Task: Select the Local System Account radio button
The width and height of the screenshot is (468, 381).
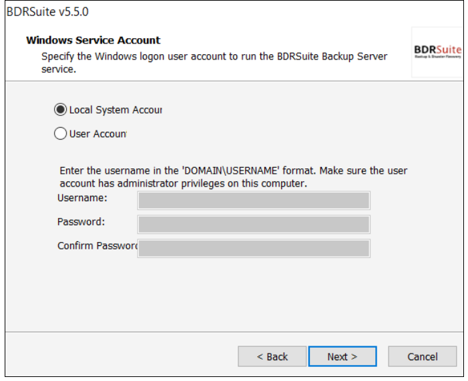Action: (x=60, y=110)
